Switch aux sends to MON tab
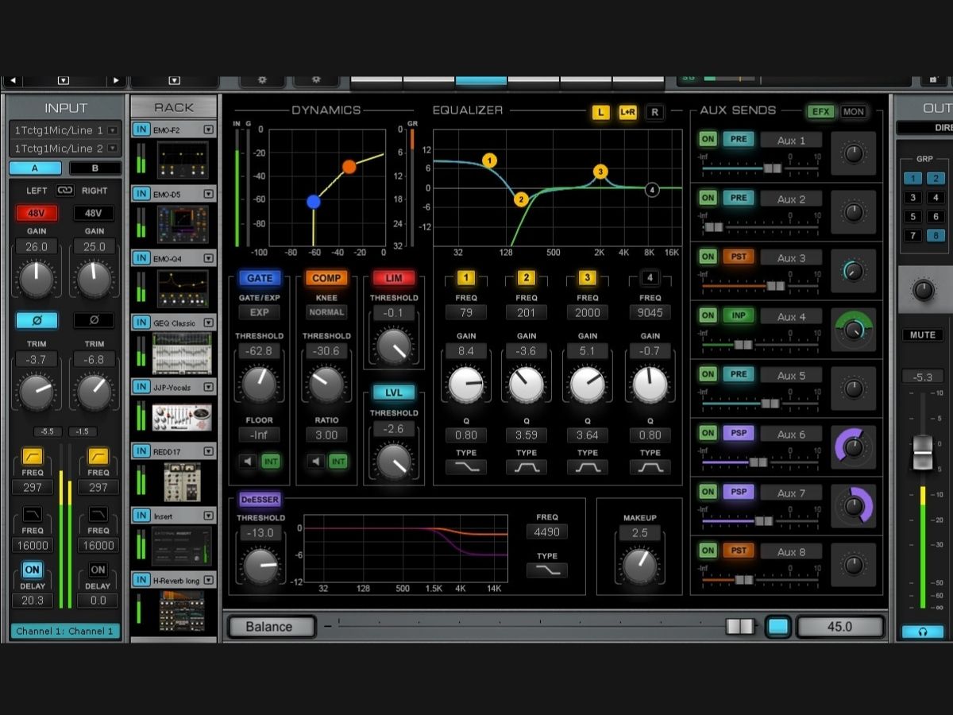Viewport: 953px width, 715px height. (853, 112)
